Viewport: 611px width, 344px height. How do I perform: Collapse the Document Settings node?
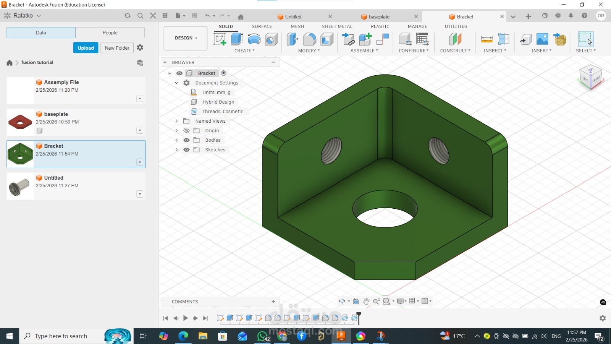click(177, 83)
